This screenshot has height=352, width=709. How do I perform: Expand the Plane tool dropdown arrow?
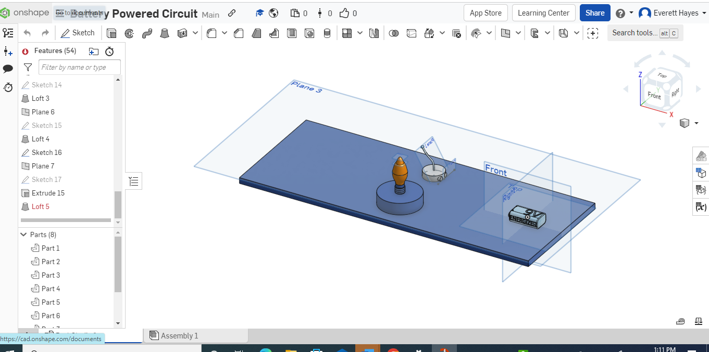click(519, 32)
